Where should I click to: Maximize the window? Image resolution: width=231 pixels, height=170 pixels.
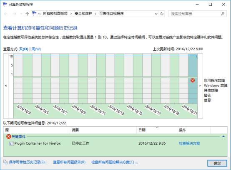(211, 5)
